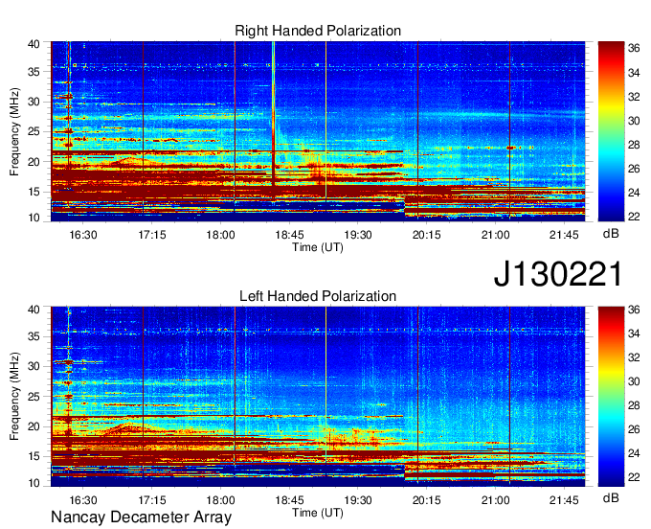Click the 25 MHz tick on the Left Handed frequency axis
Viewport: 651px width, 529px height.
[x=34, y=397]
